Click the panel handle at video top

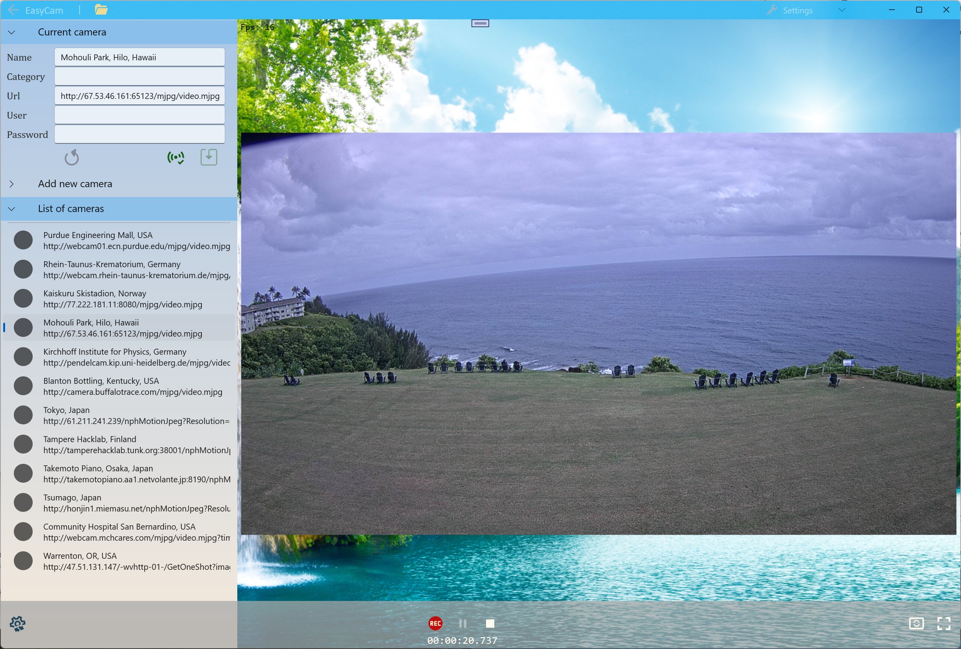tap(480, 24)
